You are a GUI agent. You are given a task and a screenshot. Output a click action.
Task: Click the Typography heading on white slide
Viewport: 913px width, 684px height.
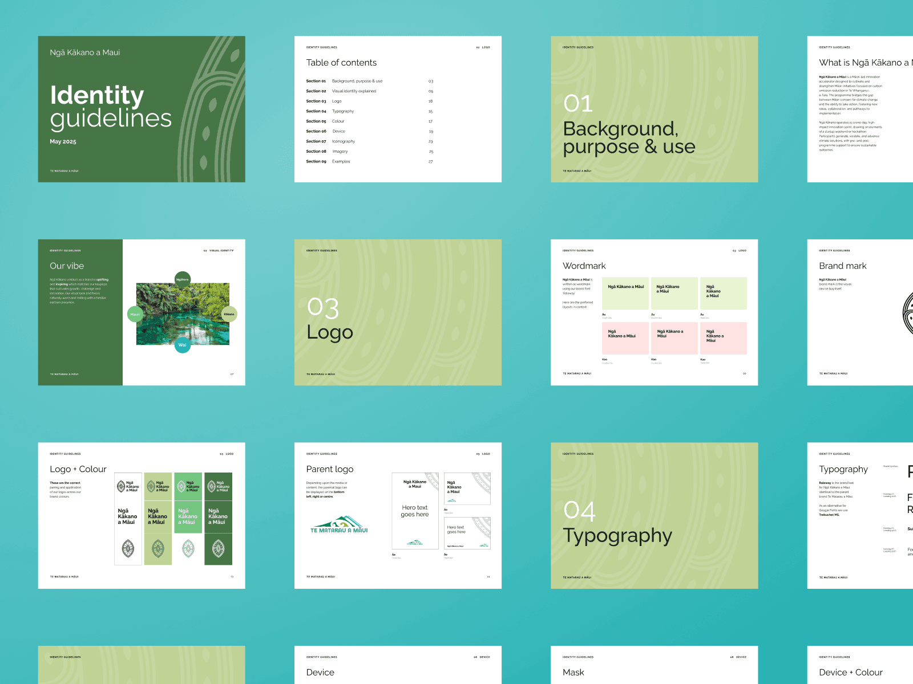click(x=843, y=469)
